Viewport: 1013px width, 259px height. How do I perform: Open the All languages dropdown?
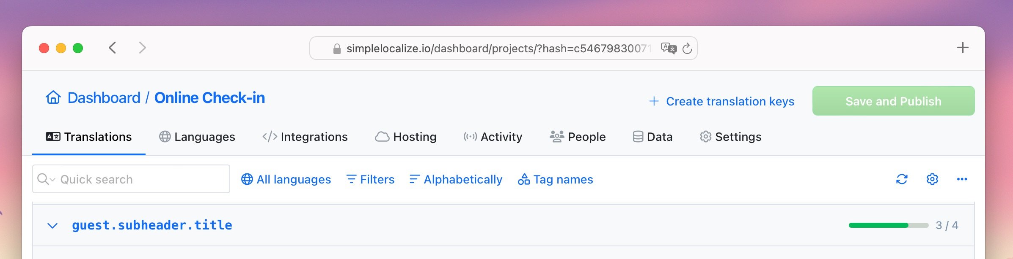point(286,179)
